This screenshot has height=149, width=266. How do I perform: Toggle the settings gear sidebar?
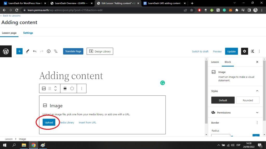[244, 51]
